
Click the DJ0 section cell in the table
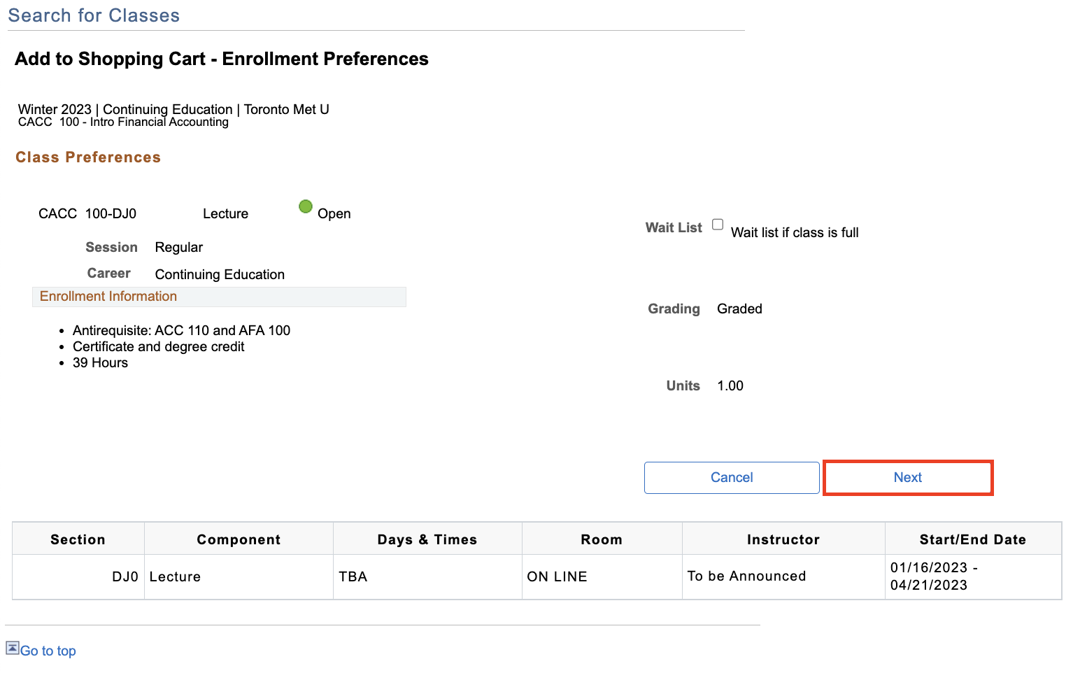coord(125,577)
